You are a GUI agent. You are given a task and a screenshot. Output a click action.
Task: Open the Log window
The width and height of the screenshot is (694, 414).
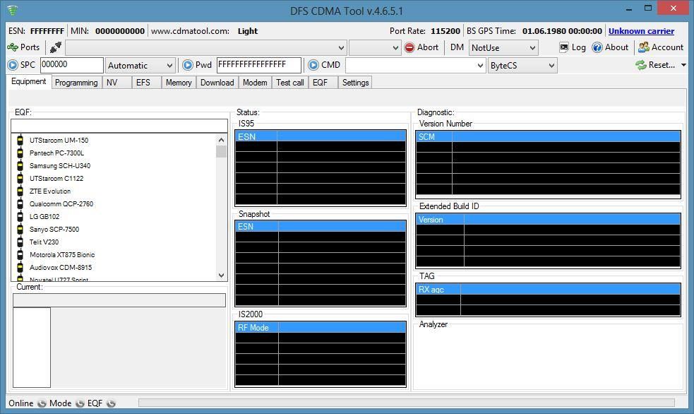click(x=572, y=47)
